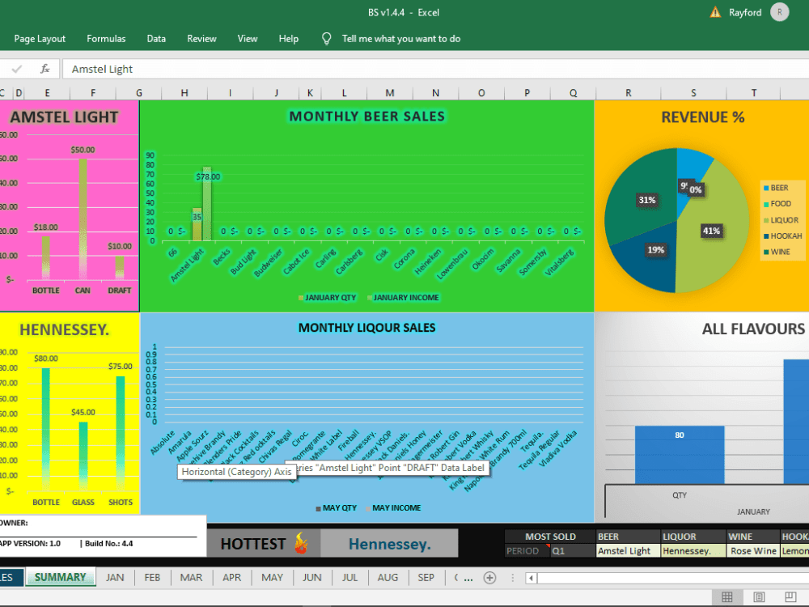Click the warning triangle beside Rayford

[716, 12]
